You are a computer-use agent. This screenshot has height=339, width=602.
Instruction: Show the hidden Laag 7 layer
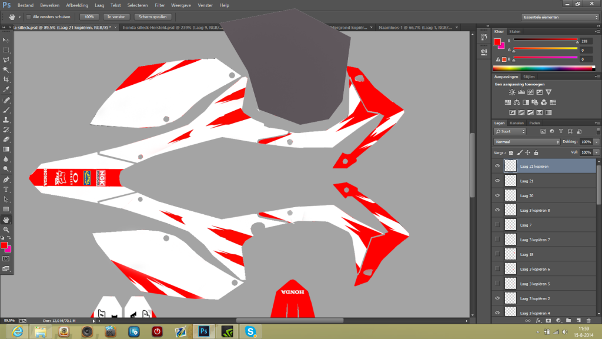(497, 225)
